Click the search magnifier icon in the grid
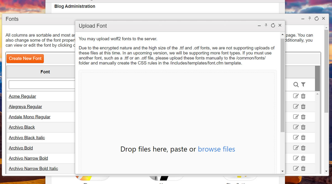The width and height of the screenshot is (332, 184). (x=296, y=85)
